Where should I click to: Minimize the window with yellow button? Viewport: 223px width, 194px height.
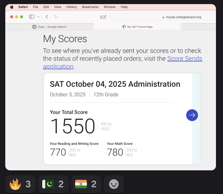pos(17,17)
